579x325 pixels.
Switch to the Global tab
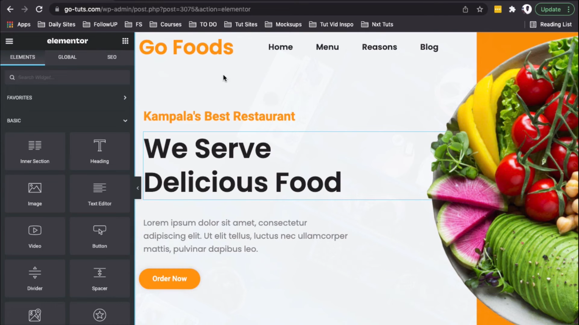[67, 57]
